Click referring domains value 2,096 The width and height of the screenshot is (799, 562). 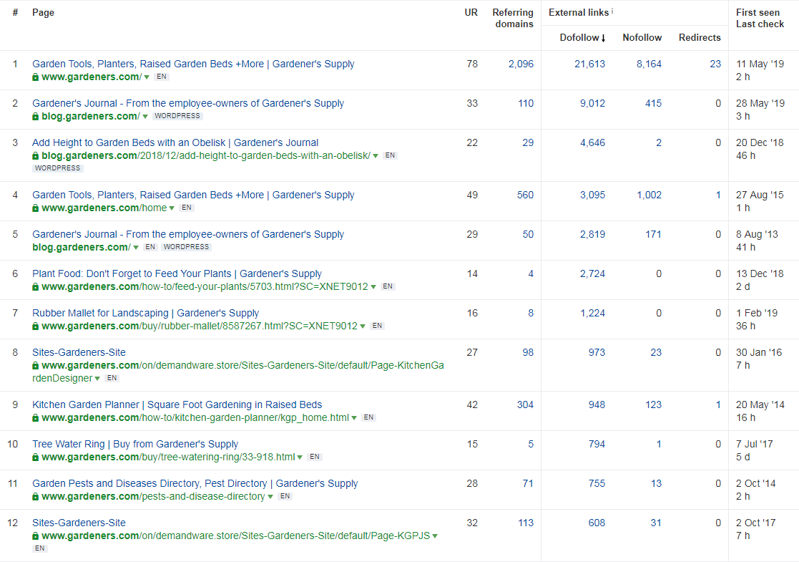click(x=521, y=64)
